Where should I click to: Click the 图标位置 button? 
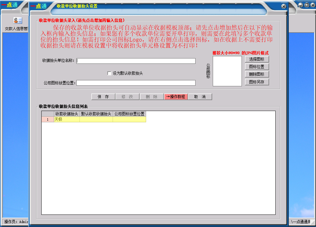tap(257, 67)
